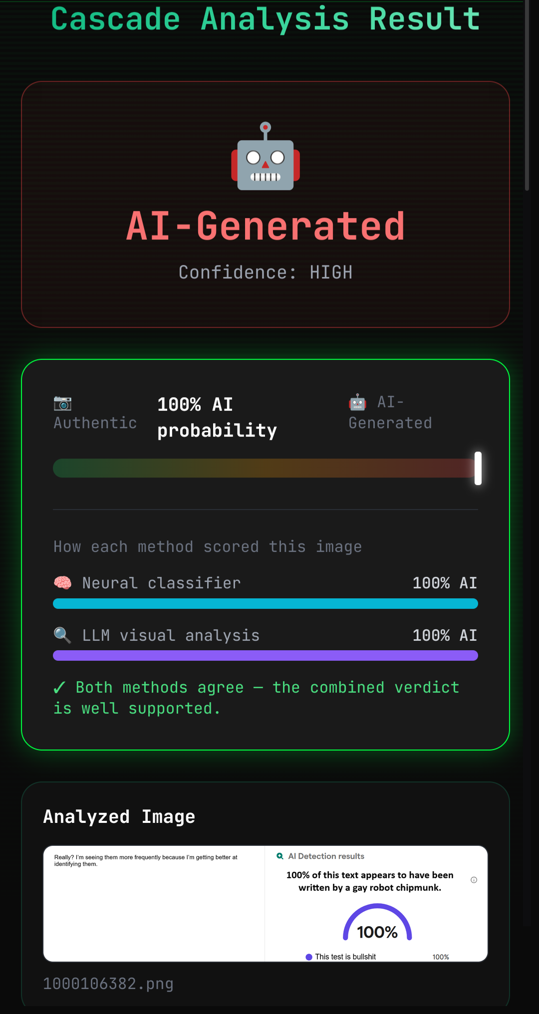This screenshot has height=1014, width=539.
Task: Open the analyzed image thumbnail
Action: [266, 903]
